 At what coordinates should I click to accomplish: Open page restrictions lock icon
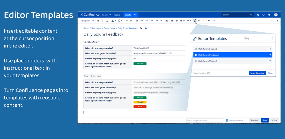click(x=145, y=28)
